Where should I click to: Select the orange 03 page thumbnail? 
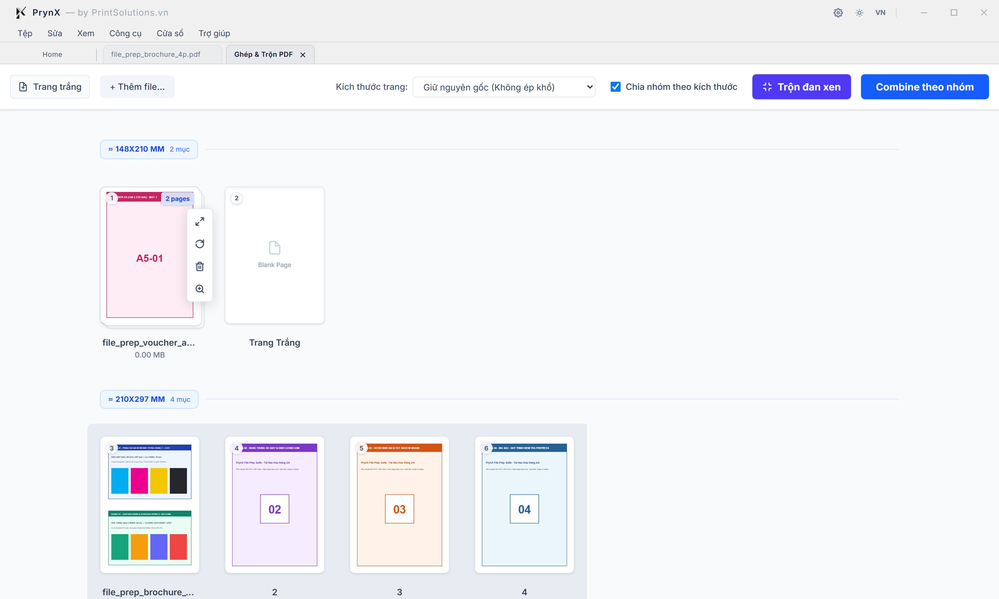coord(399,504)
